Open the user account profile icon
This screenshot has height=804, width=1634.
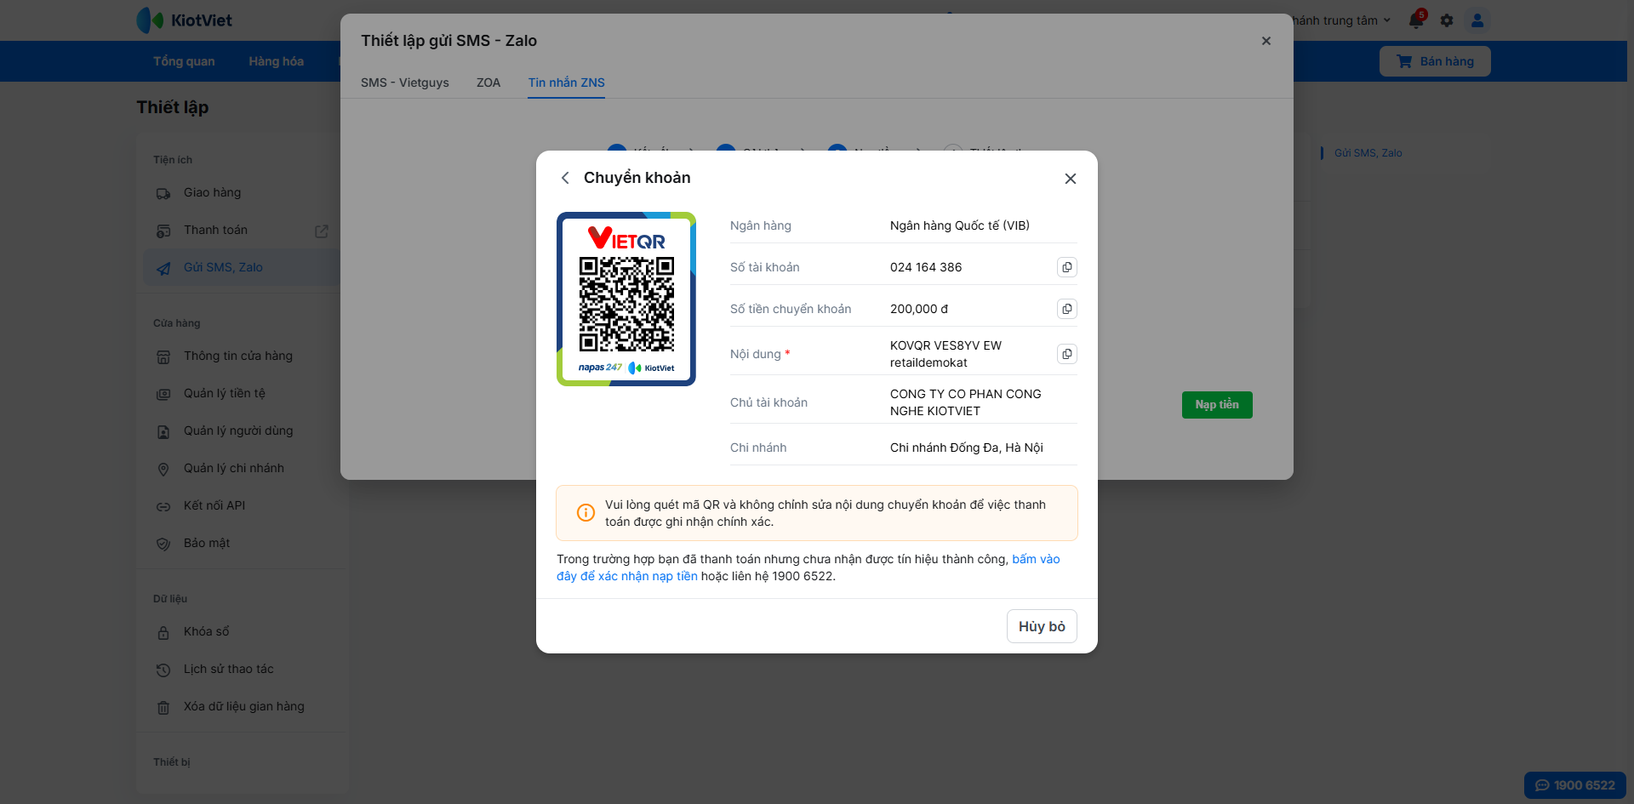click(x=1477, y=20)
